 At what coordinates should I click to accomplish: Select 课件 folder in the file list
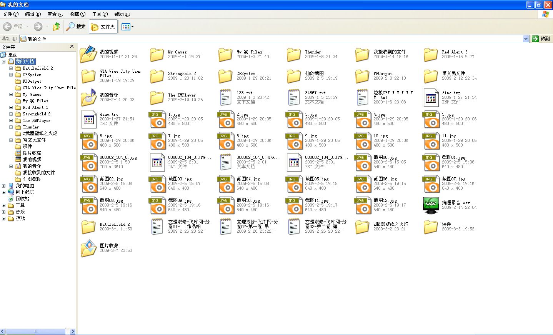click(431, 227)
